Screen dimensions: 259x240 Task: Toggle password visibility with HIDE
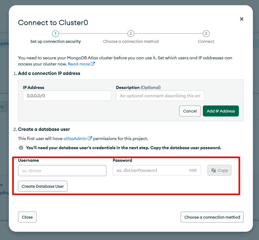tap(193, 170)
